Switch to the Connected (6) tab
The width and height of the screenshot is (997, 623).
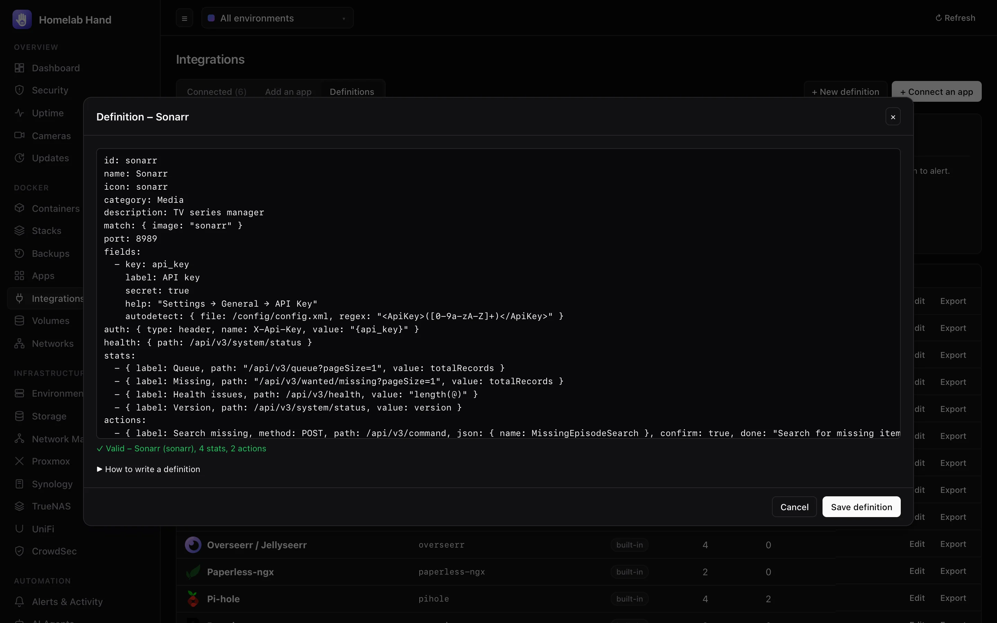217,91
